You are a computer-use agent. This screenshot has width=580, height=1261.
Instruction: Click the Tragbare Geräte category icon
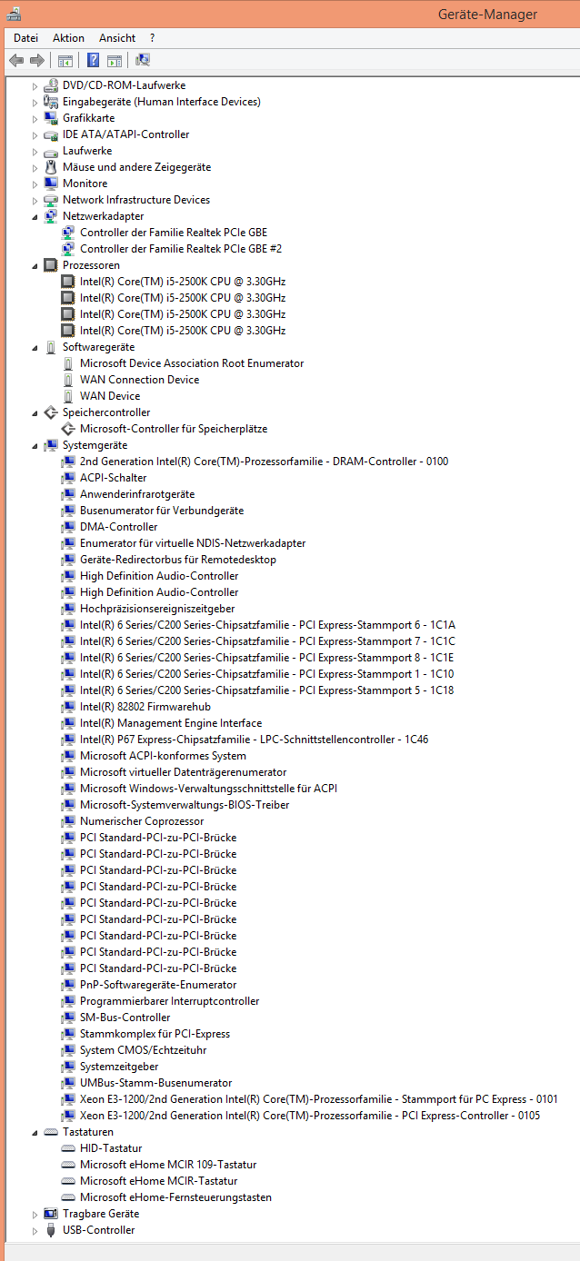point(51,1214)
